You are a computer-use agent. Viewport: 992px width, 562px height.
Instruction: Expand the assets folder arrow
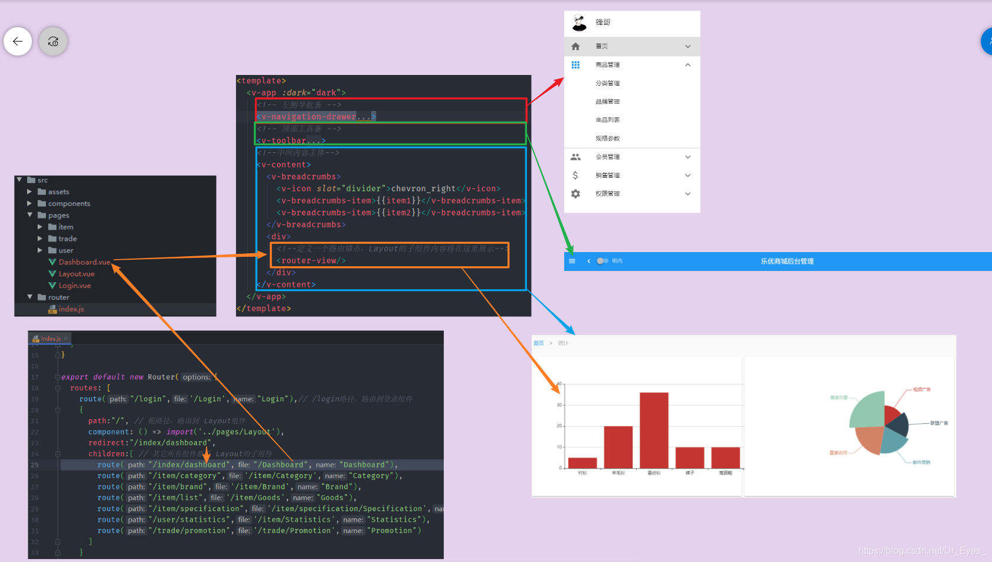(30, 191)
